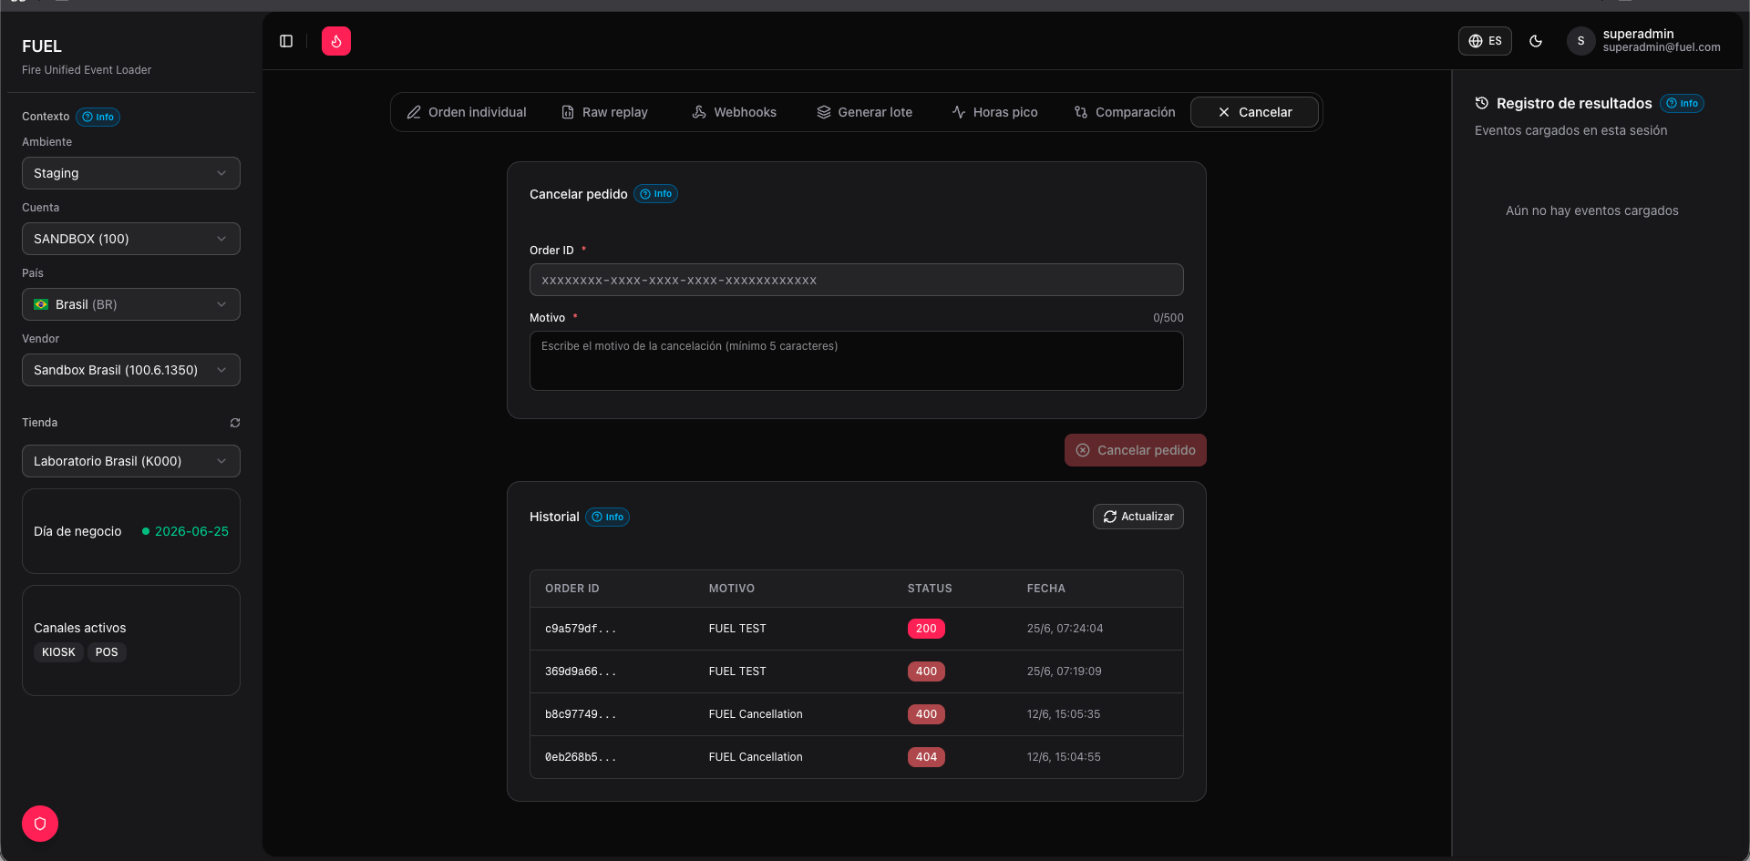Image resolution: width=1750 pixels, height=861 pixels.
Task: Click FUEL TEST motivo in c9a579df row
Action: click(x=737, y=629)
